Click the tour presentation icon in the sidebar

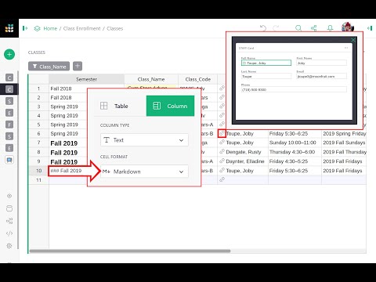click(x=9, y=160)
